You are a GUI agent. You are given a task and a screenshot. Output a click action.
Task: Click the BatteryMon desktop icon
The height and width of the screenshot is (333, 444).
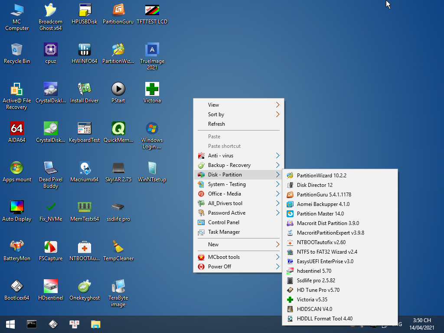click(17, 251)
